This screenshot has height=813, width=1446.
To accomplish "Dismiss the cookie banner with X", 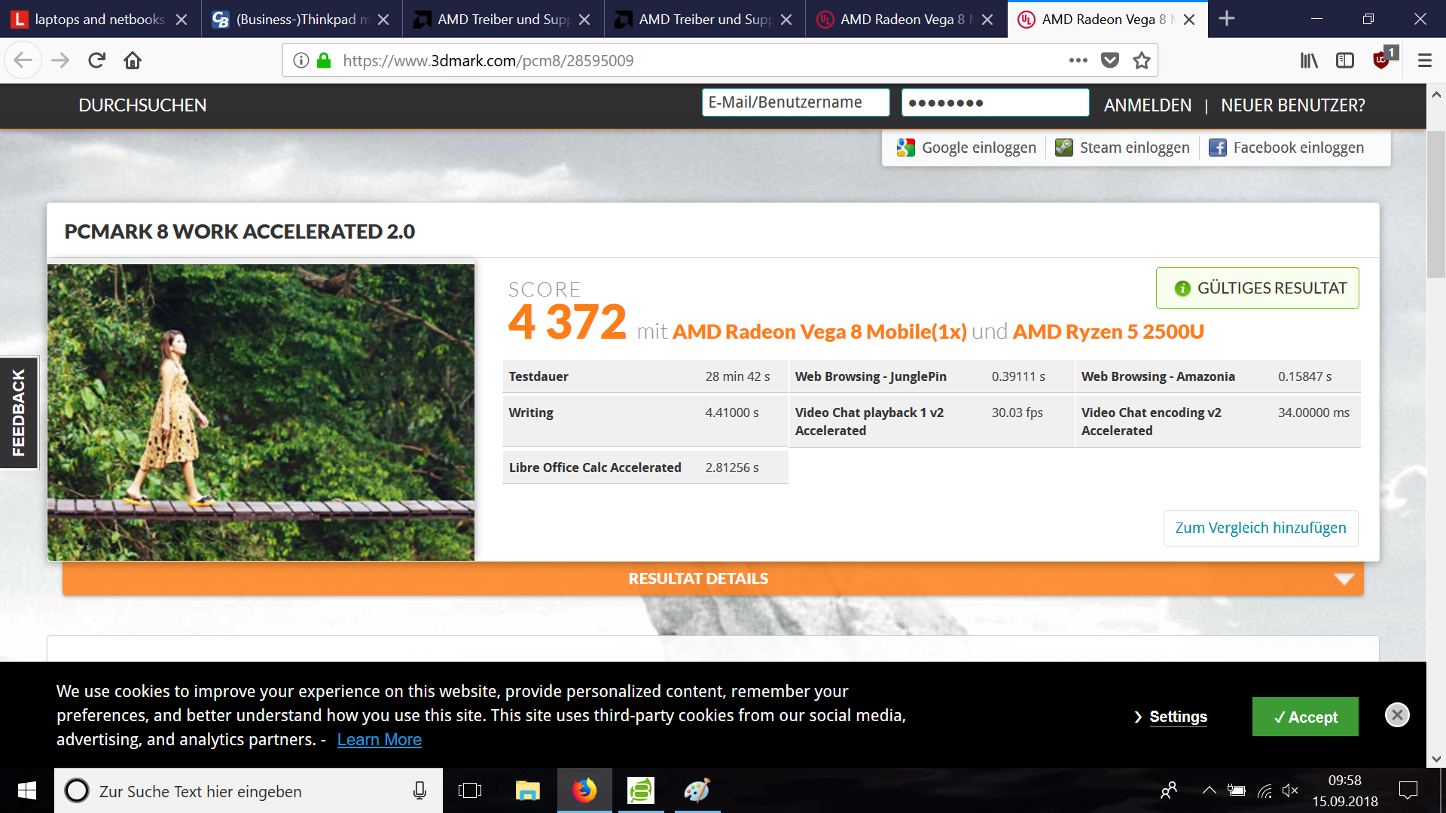I will coord(1397,714).
